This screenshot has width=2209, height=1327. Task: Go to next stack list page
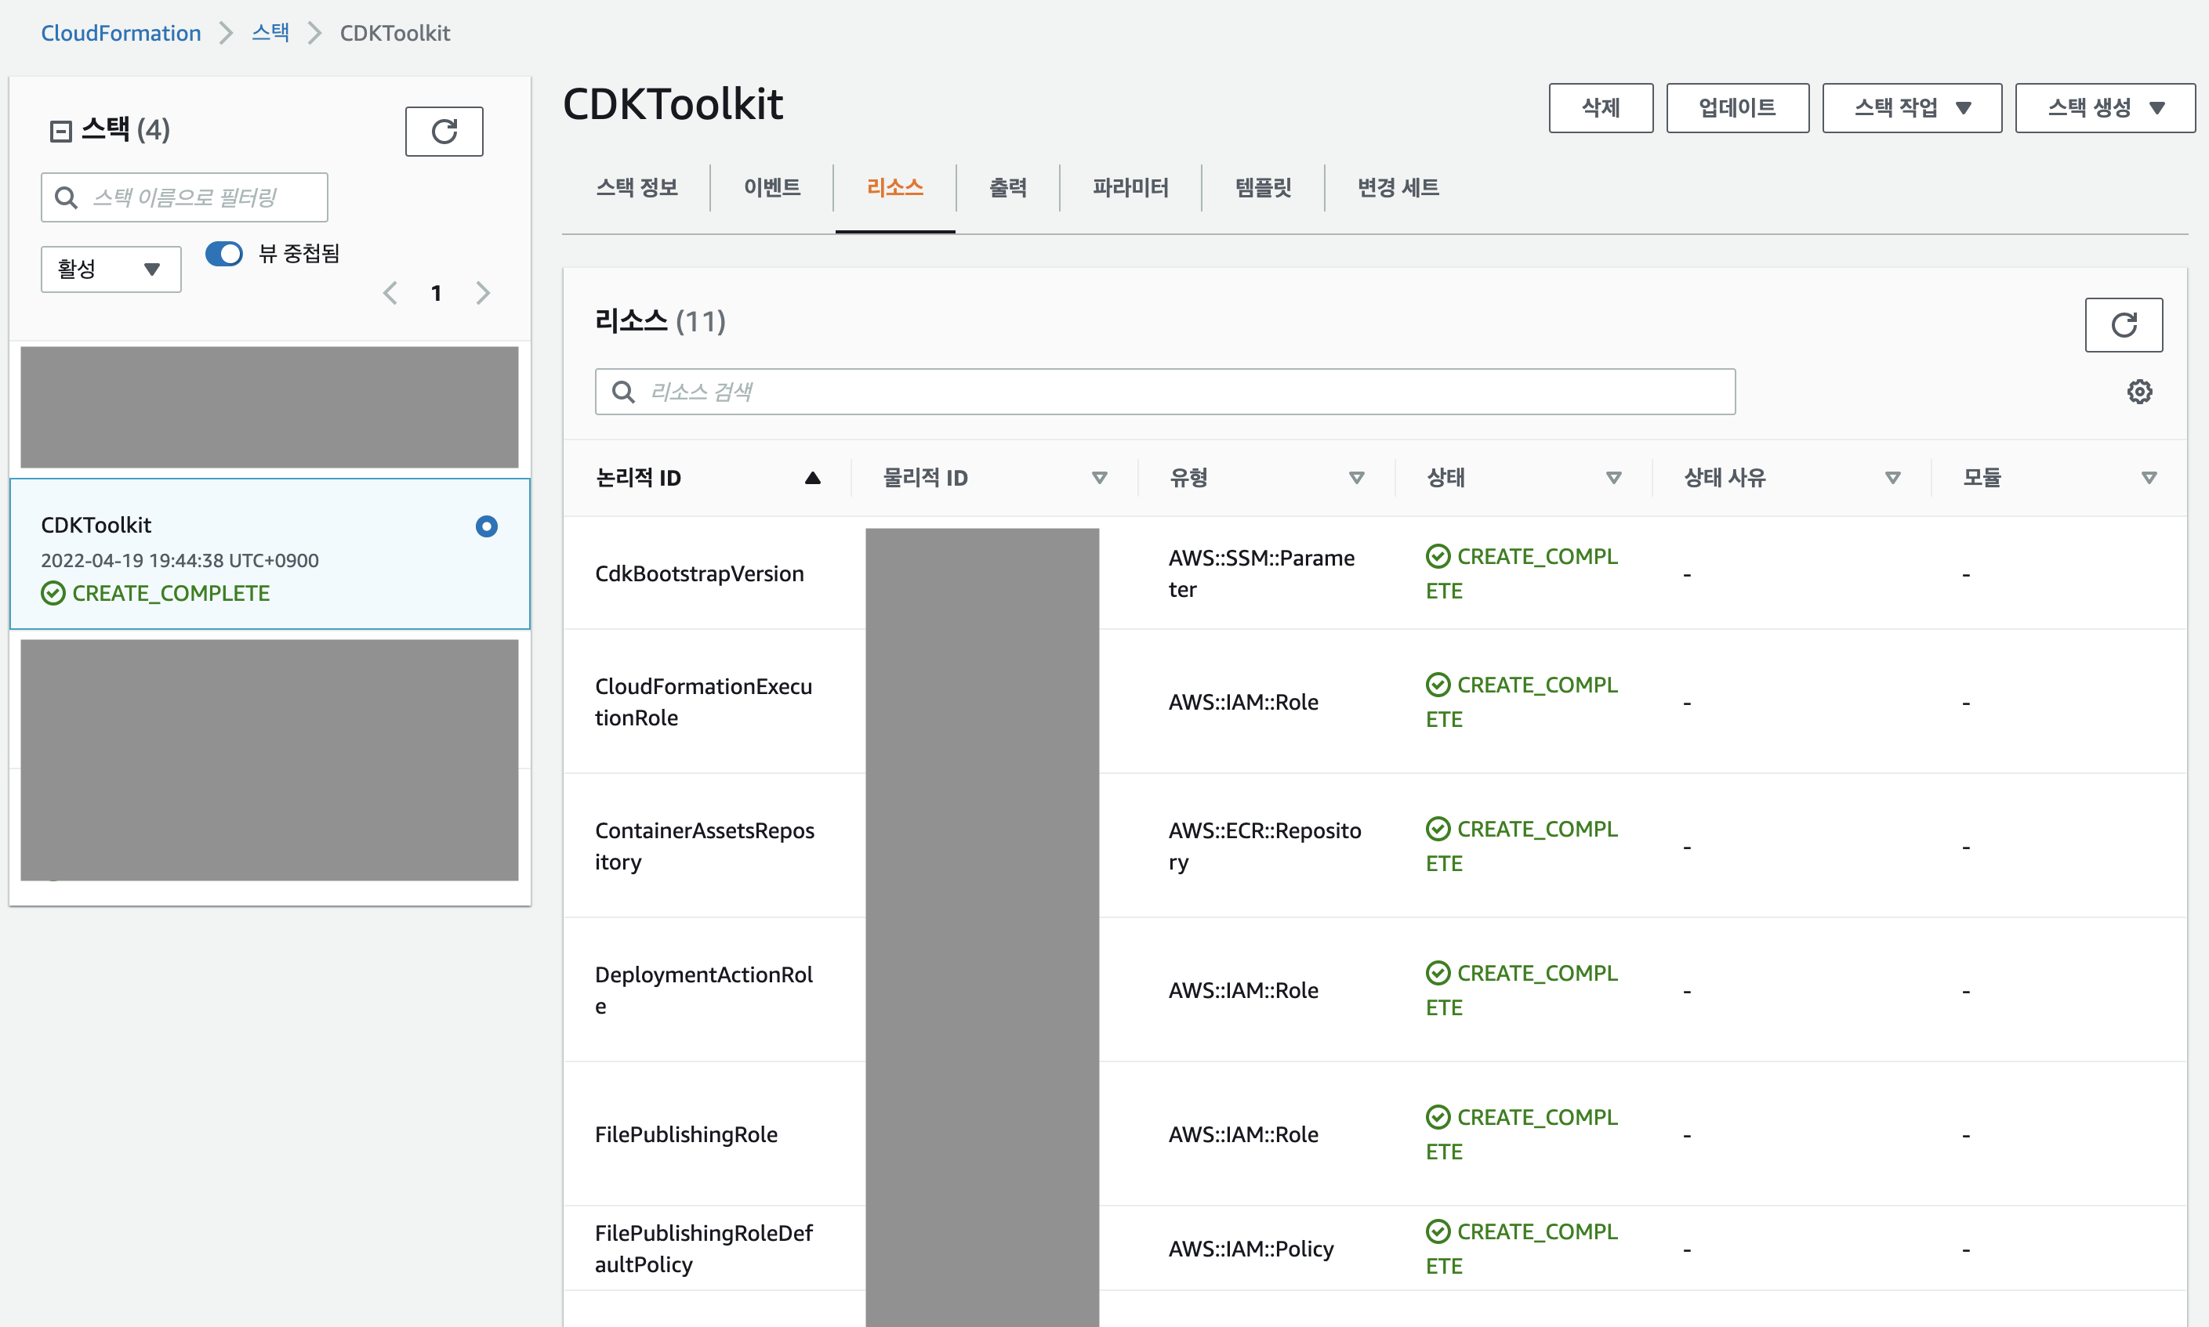(483, 293)
